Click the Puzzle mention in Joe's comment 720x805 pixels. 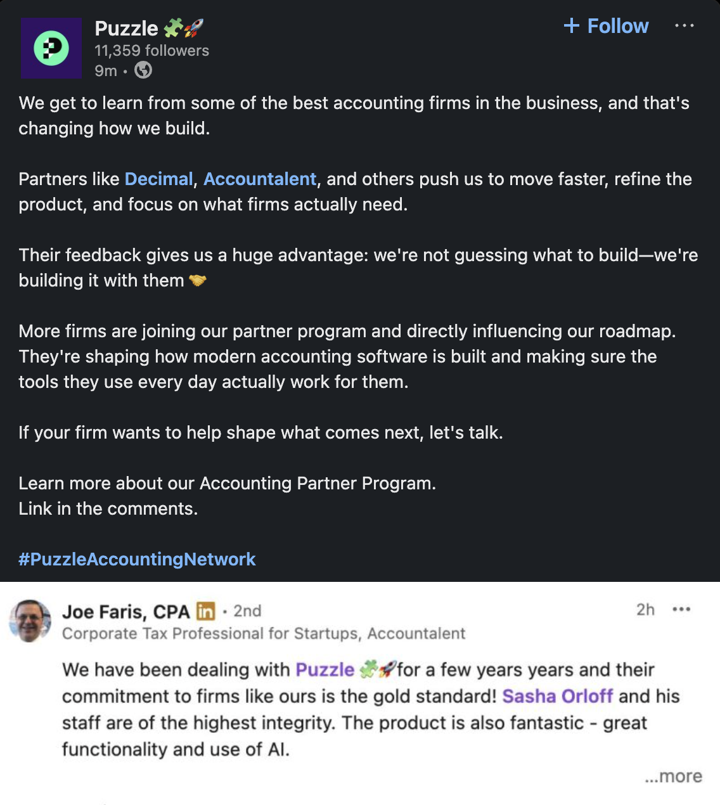point(325,669)
